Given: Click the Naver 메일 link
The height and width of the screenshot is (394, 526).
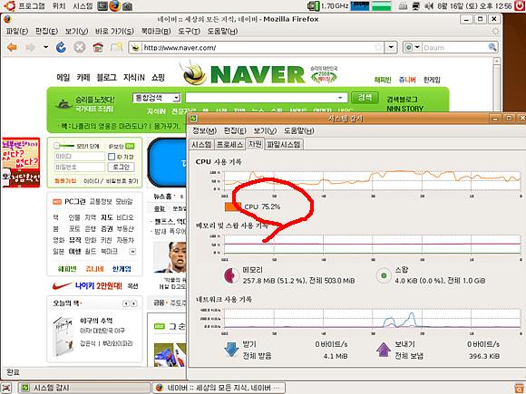Looking at the screenshot, I should [x=63, y=78].
